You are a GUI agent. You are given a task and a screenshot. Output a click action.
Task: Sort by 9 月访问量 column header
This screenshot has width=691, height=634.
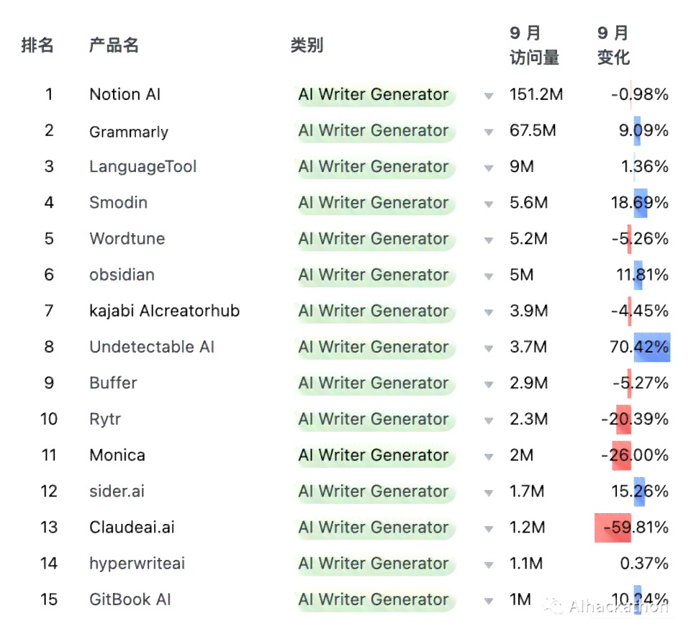(x=534, y=45)
